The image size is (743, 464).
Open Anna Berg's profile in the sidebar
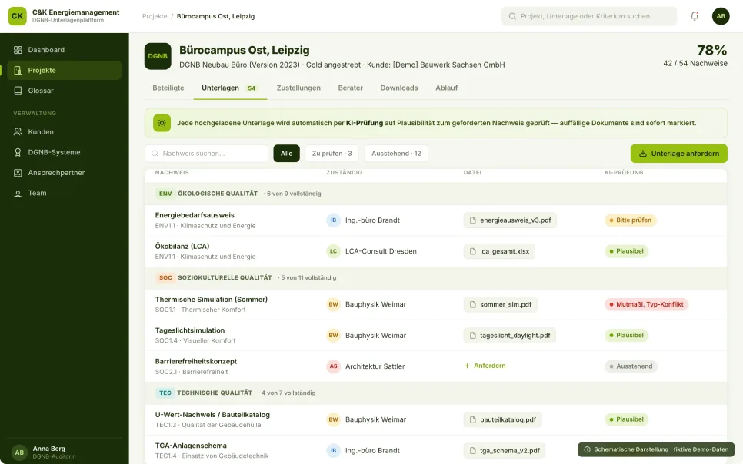pyautogui.click(x=65, y=452)
